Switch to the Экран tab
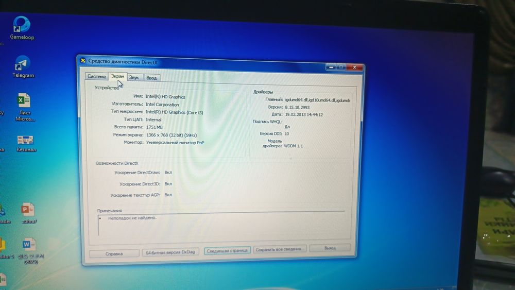Viewport: 515px width, 290px height. (x=117, y=77)
